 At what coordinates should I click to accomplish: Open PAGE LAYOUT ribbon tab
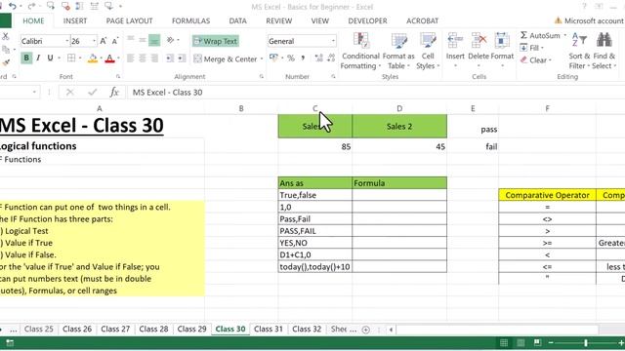(129, 20)
